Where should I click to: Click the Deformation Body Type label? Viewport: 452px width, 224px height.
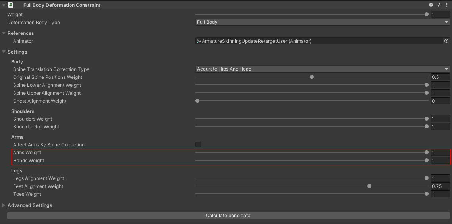[x=33, y=23]
